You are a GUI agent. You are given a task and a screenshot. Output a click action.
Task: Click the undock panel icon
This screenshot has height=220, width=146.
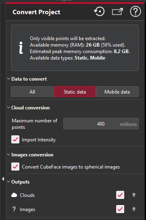coord(117,11)
